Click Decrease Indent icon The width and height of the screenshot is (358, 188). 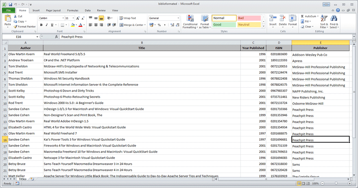pyautogui.click(x=109, y=25)
